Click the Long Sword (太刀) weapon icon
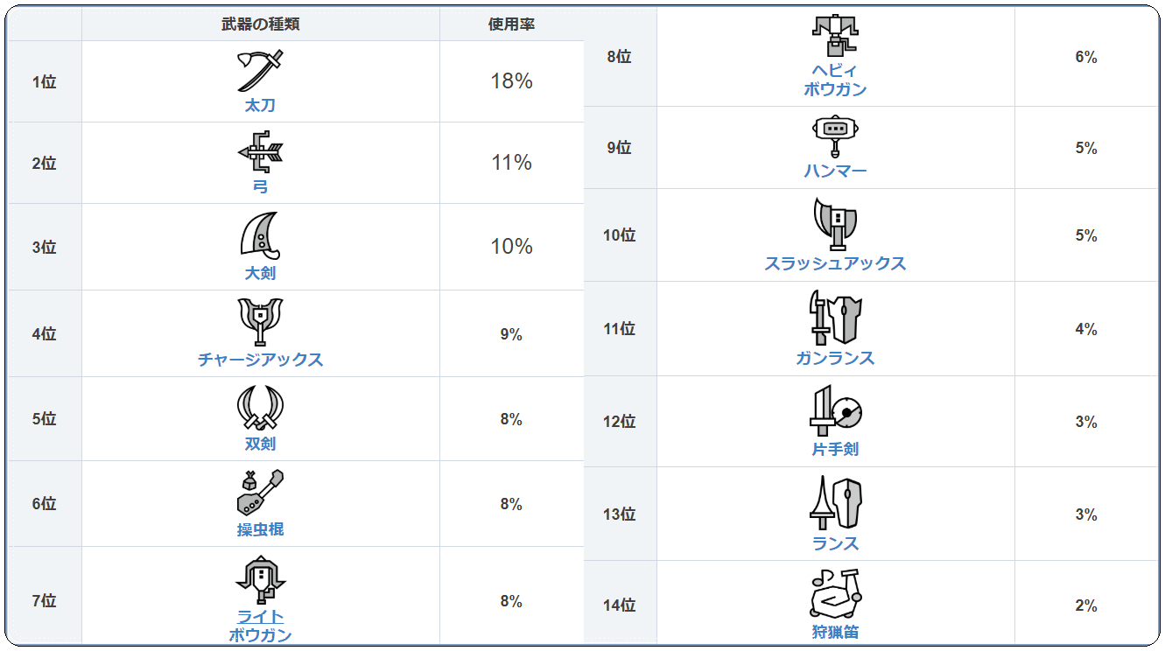This screenshot has width=1165, height=651. coord(260,71)
